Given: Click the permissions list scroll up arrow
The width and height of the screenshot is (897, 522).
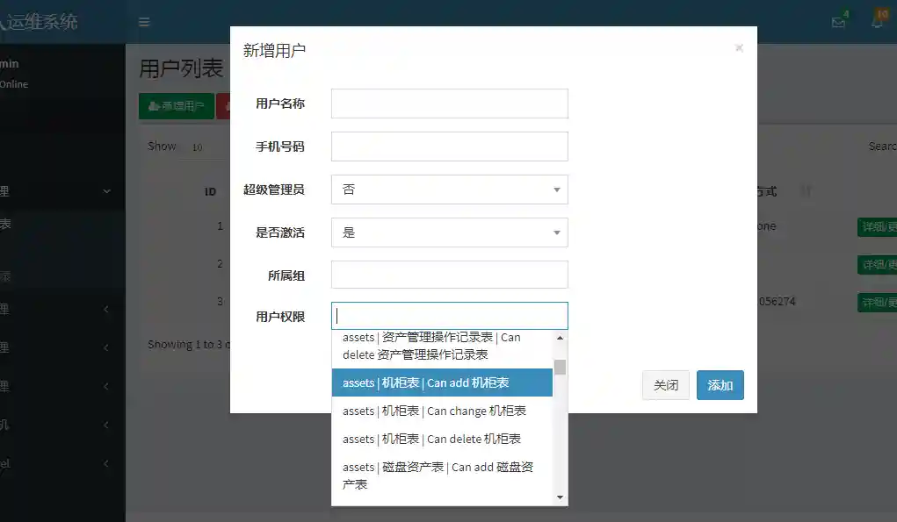Looking at the screenshot, I should [x=560, y=338].
